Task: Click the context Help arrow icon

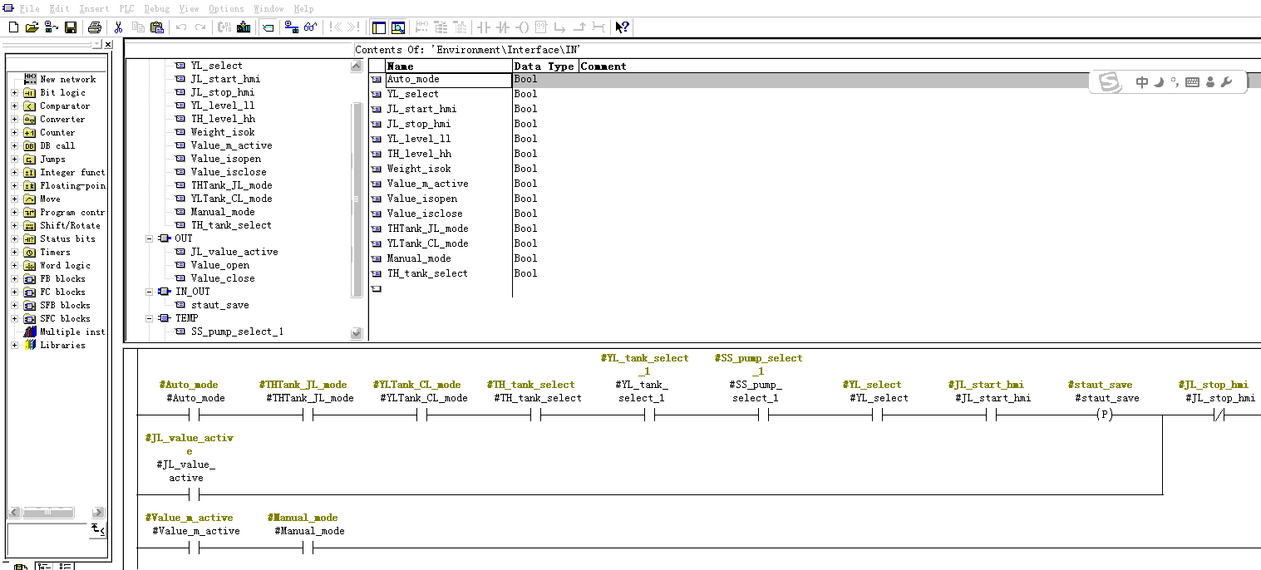Action: coord(622,27)
